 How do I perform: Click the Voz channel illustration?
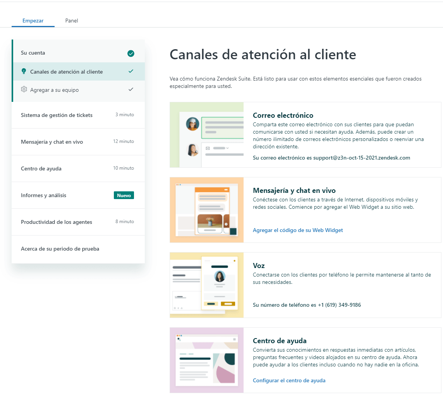click(206, 285)
